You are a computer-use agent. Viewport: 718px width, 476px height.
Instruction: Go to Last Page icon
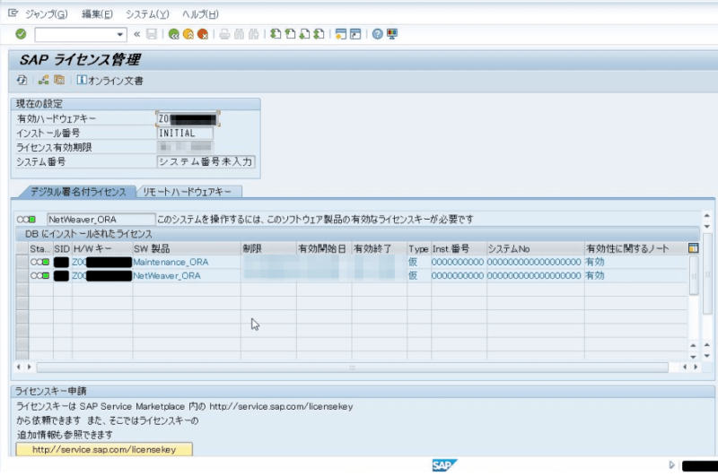coord(320,34)
